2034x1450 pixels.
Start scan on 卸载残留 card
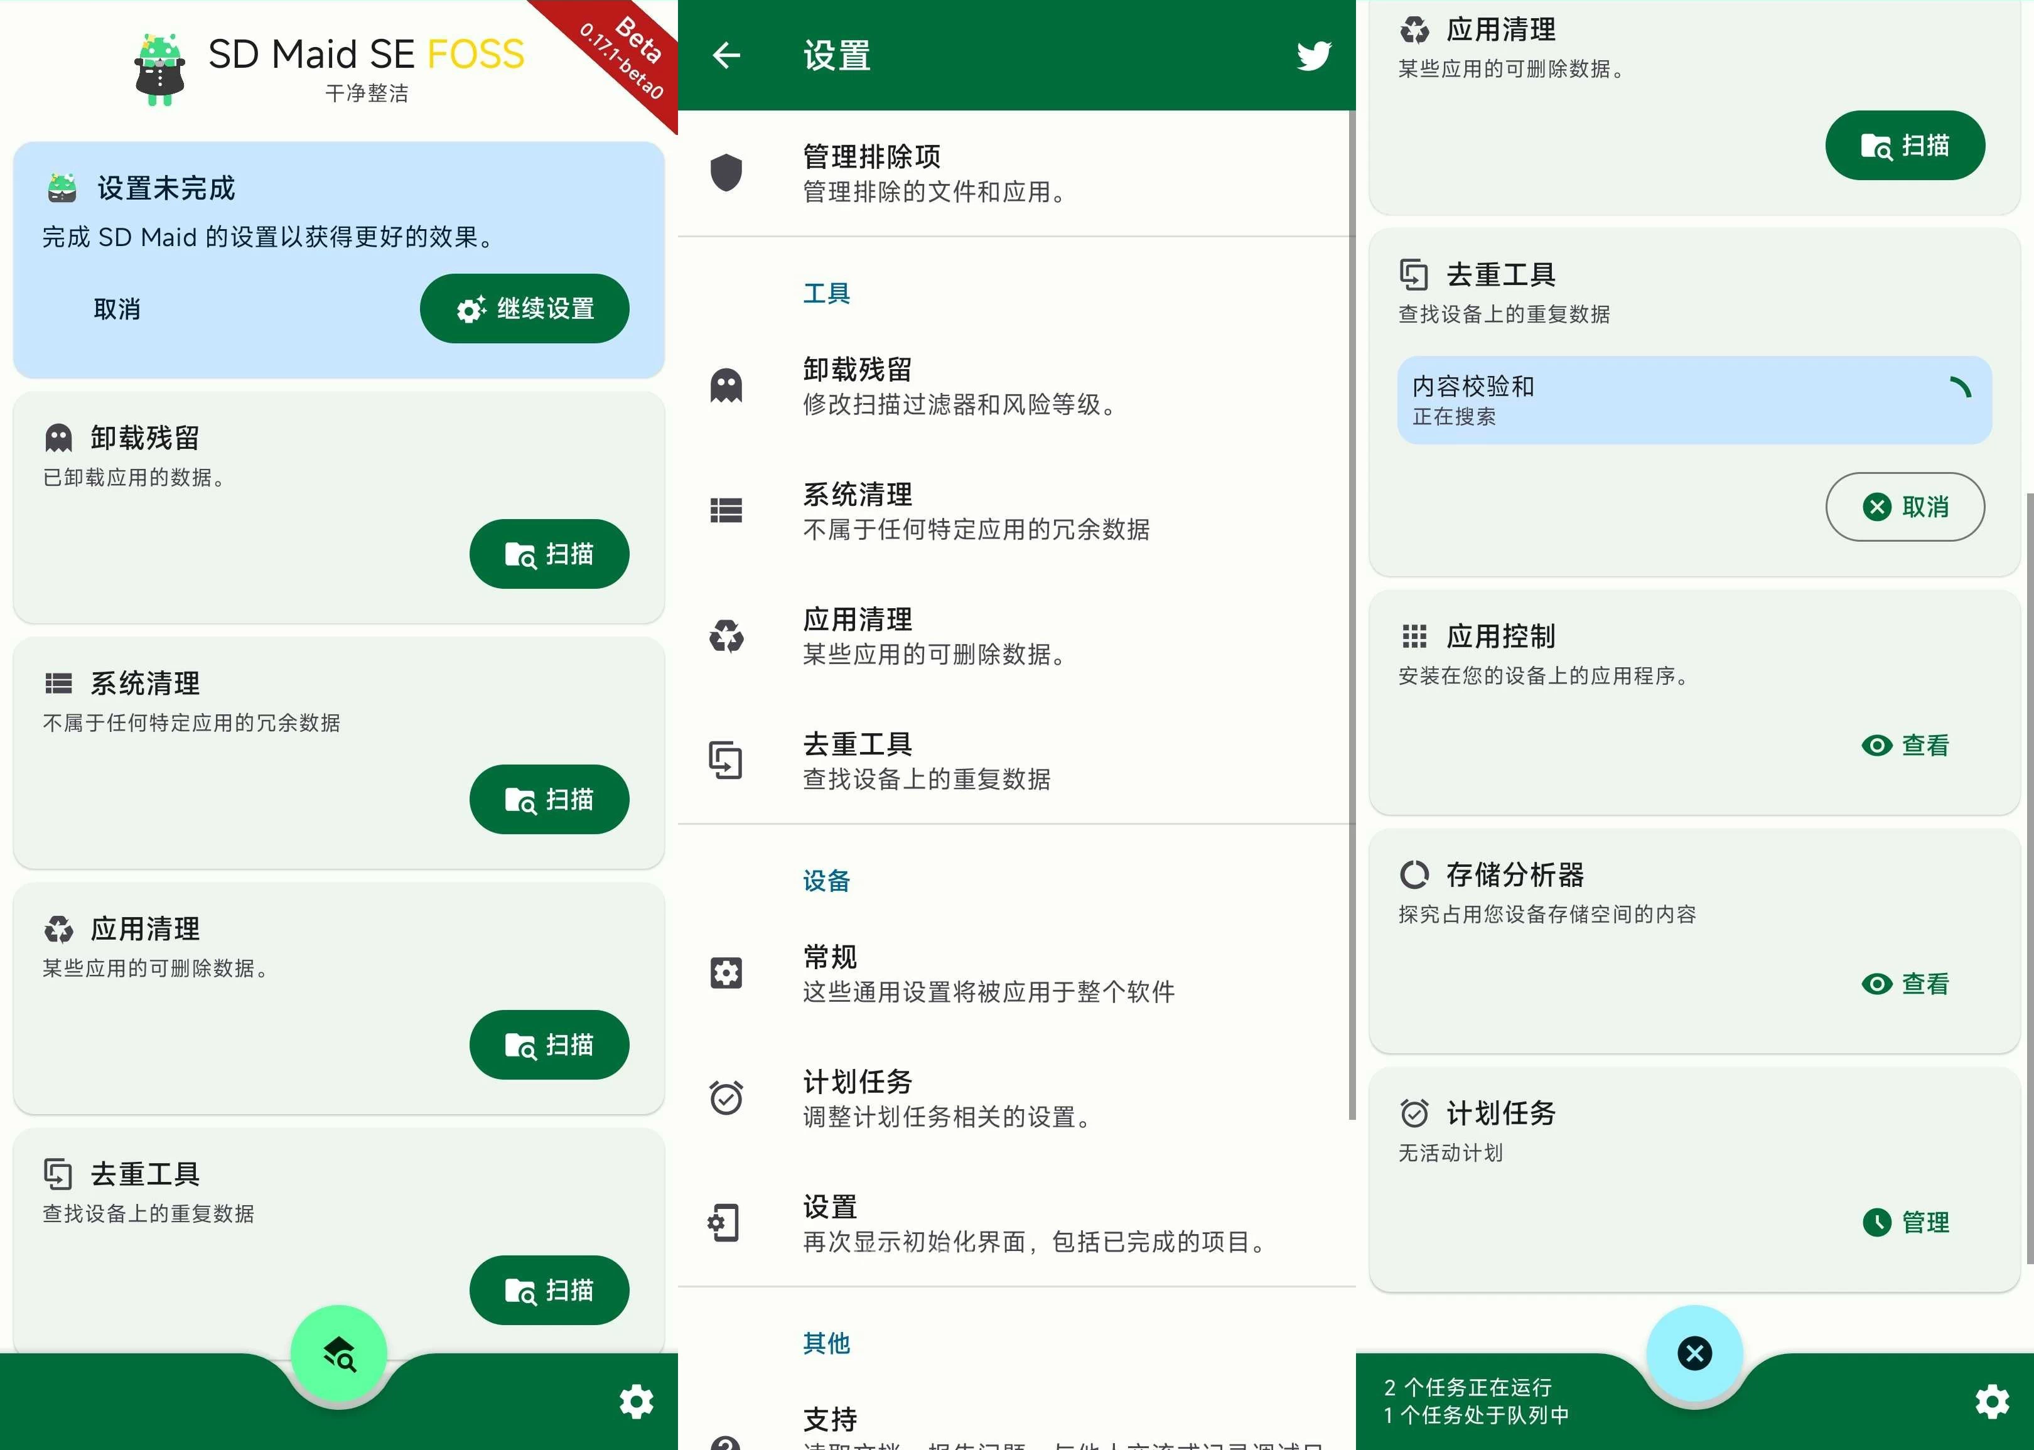coord(549,554)
